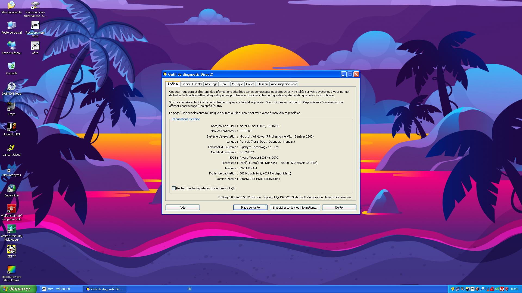Open the Corbeille recycle bin
Viewport: 522px width, 293px height.
(x=11, y=66)
